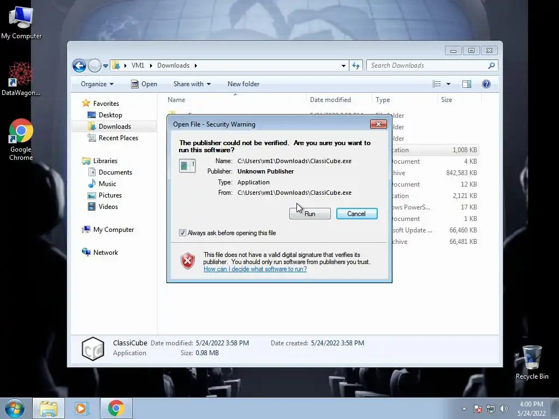Click New folder in the toolbar
The image size is (559, 419).
pyautogui.click(x=243, y=84)
